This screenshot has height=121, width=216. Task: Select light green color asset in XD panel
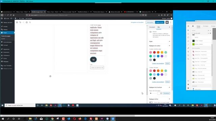click(193, 44)
